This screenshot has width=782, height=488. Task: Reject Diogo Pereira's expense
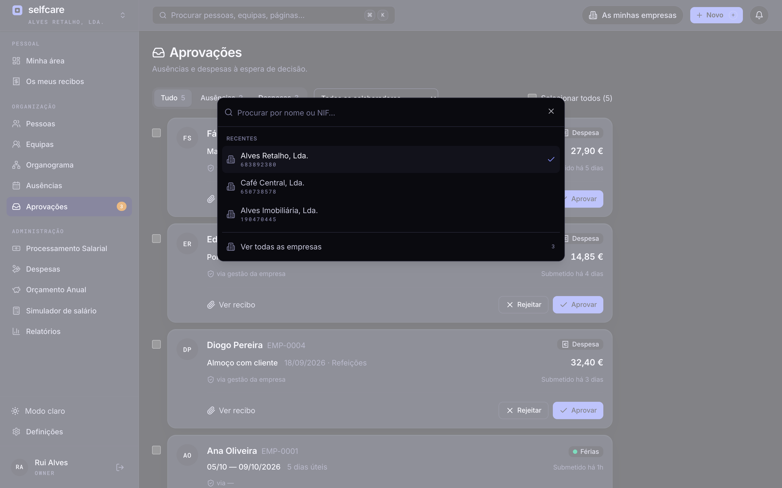click(523, 410)
